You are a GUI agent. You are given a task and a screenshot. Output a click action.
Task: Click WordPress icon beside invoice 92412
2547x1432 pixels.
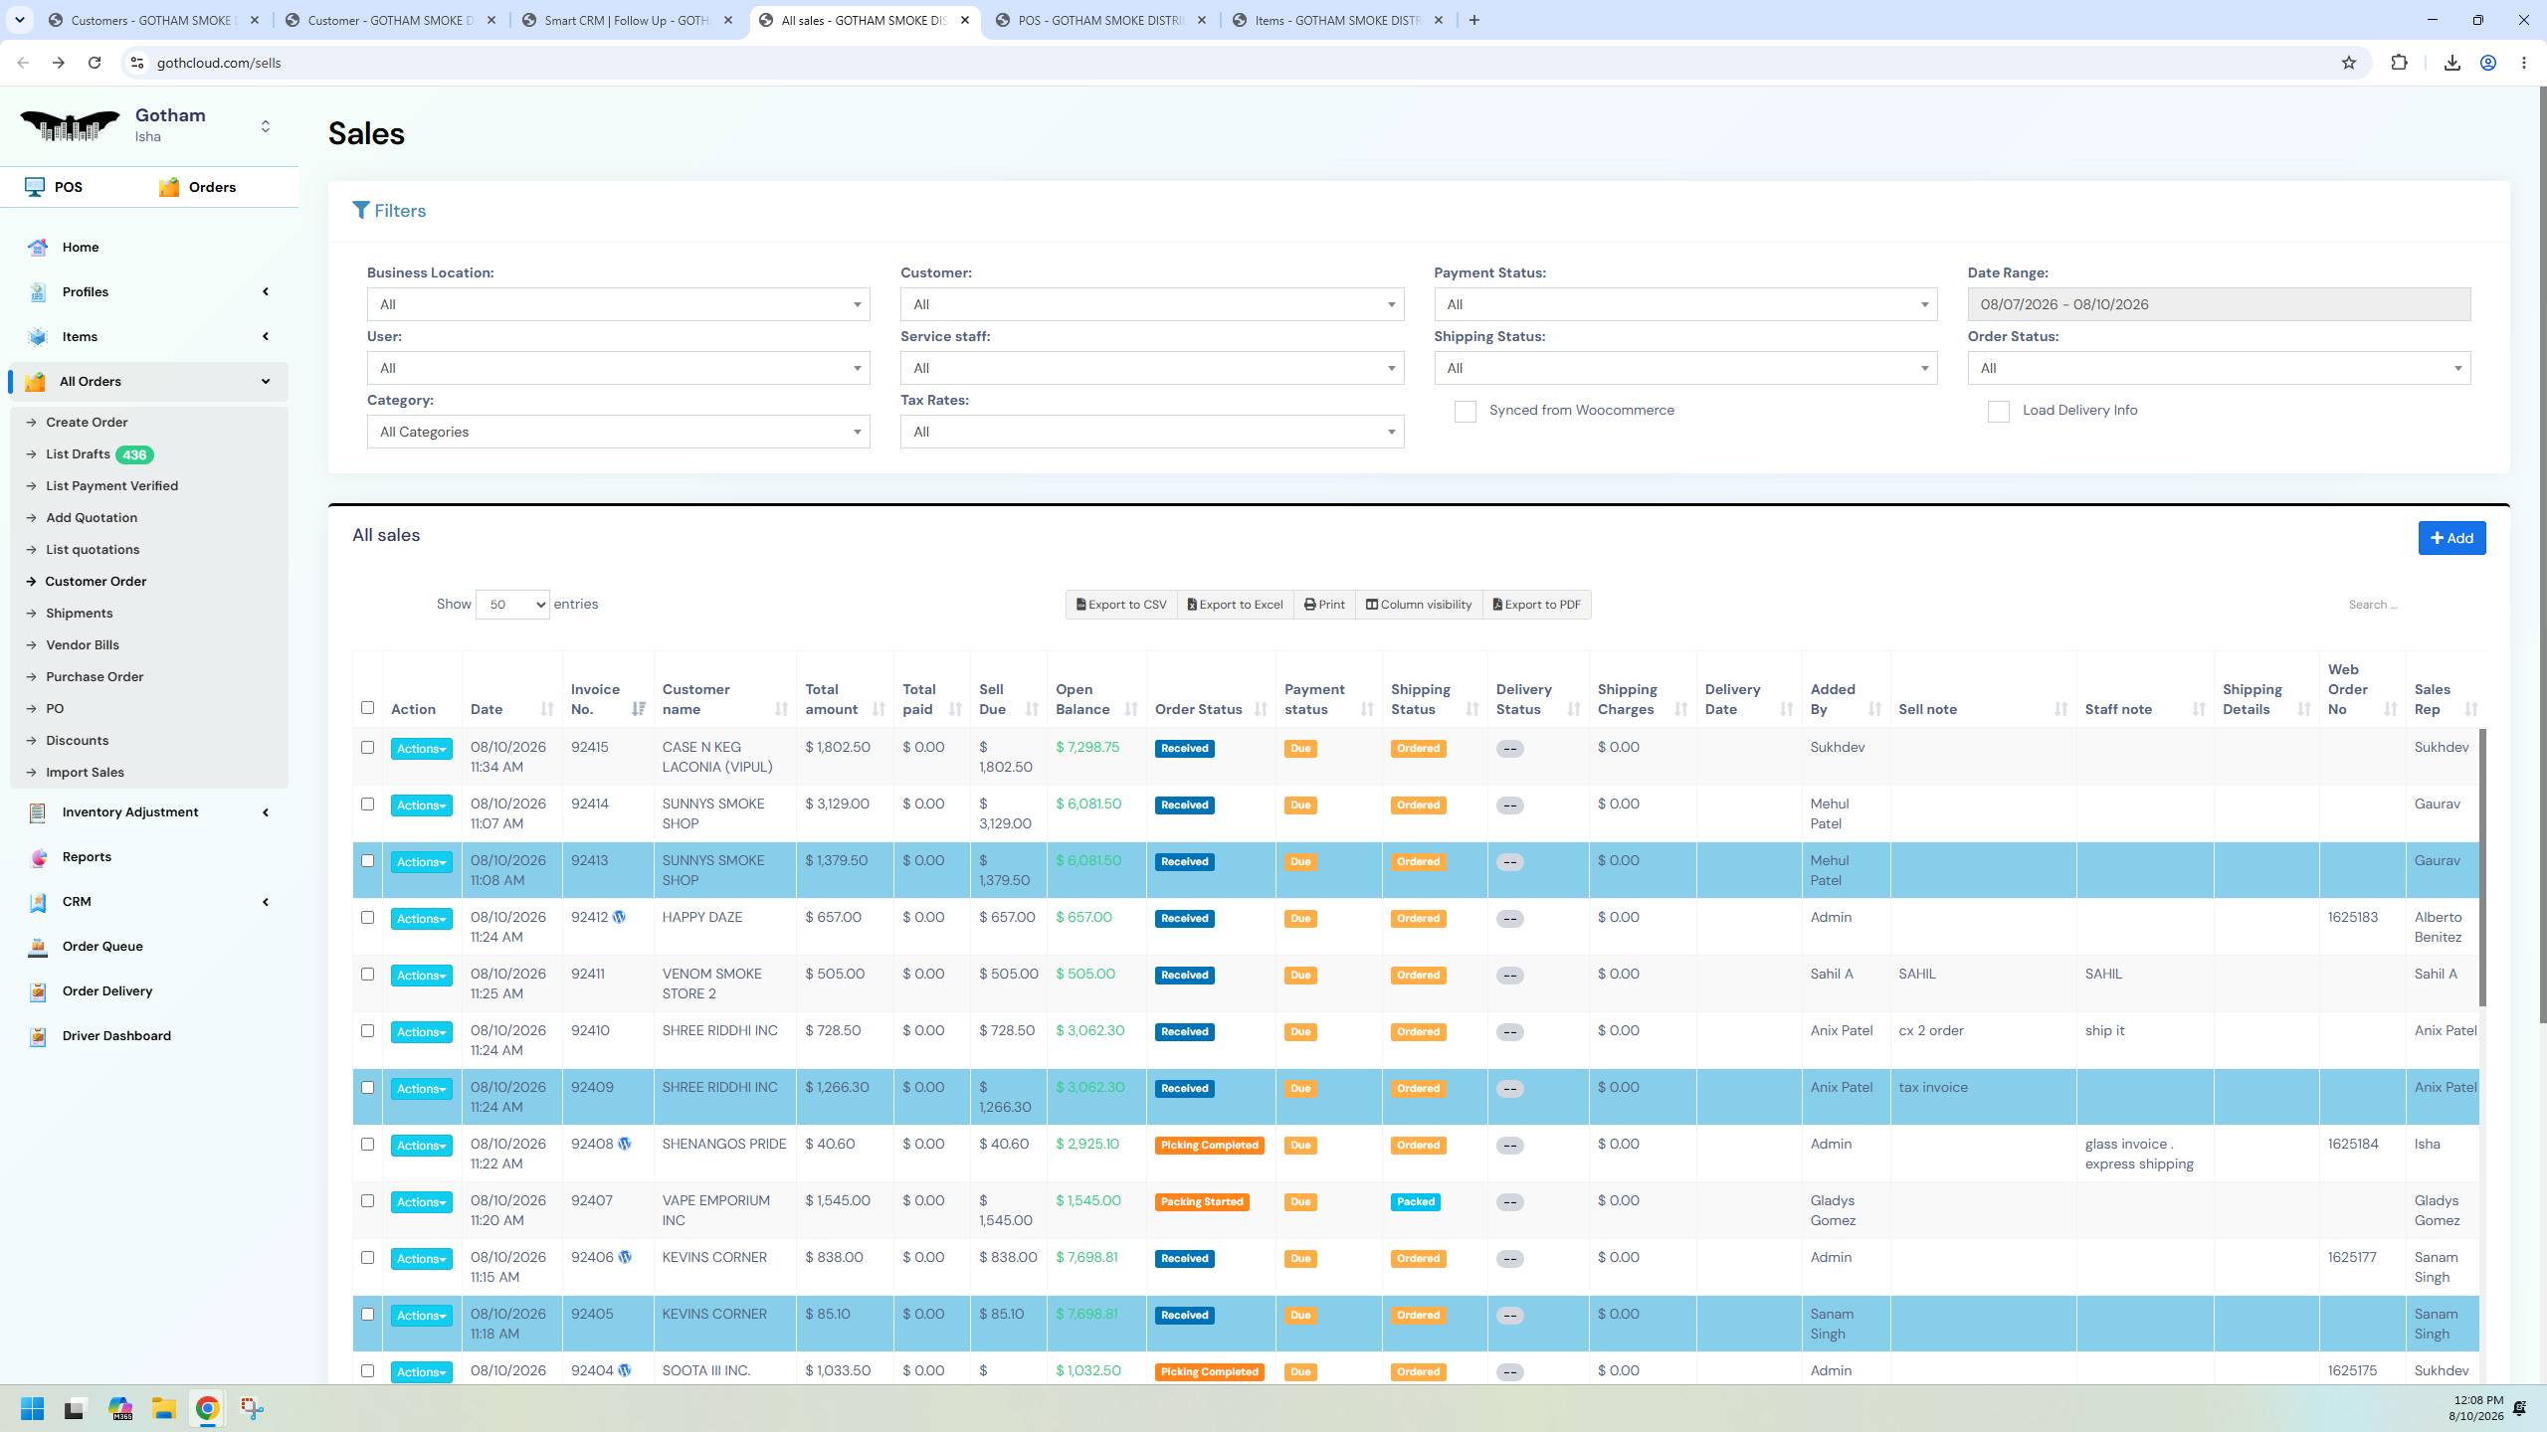[619, 918]
